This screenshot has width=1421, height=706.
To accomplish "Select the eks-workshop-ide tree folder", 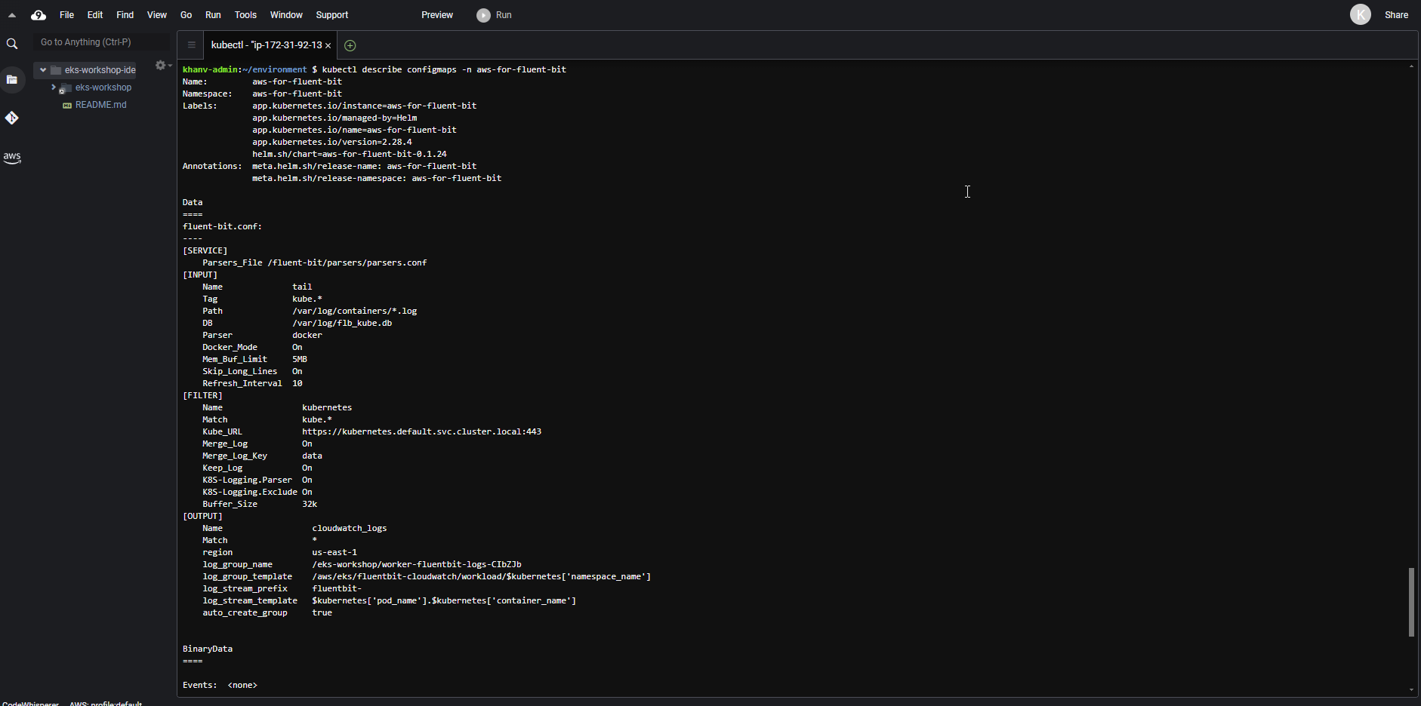I will [100, 70].
